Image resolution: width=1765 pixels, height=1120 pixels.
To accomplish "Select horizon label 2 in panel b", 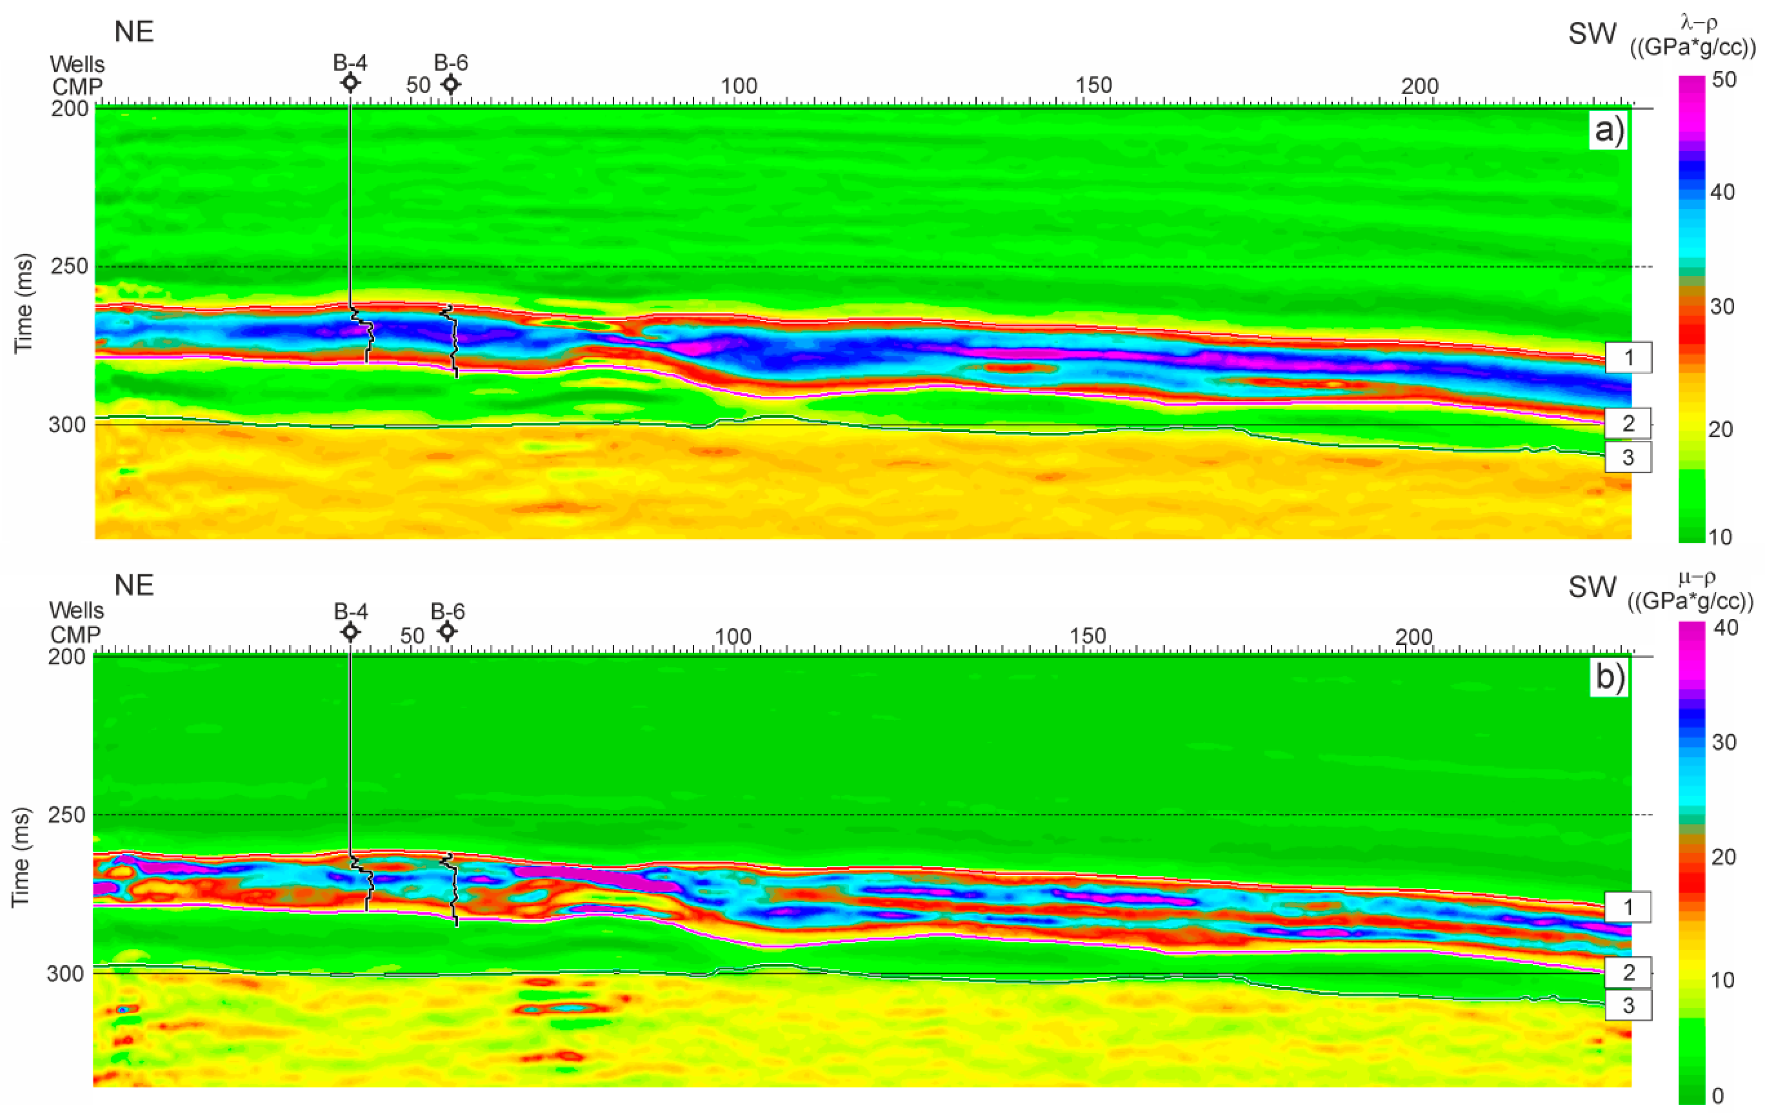I will click(x=1628, y=973).
